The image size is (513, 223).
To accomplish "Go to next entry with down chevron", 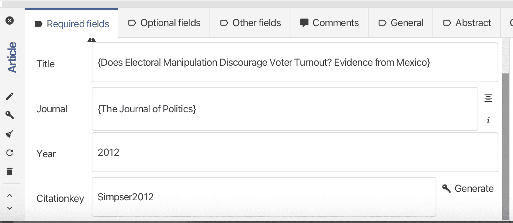I will (10, 208).
